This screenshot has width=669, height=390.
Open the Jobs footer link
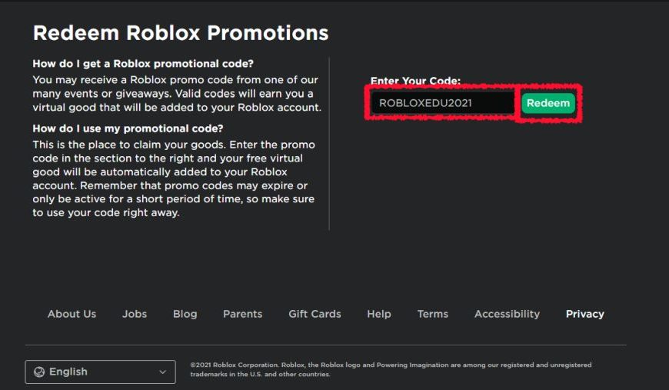135,314
